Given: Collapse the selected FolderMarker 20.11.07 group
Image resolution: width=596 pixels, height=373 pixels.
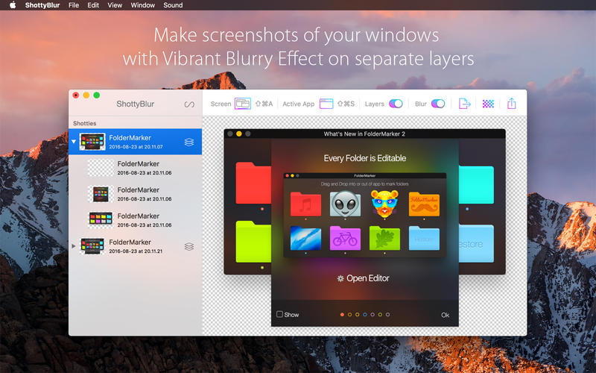Looking at the screenshot, I should coord(74,142).
